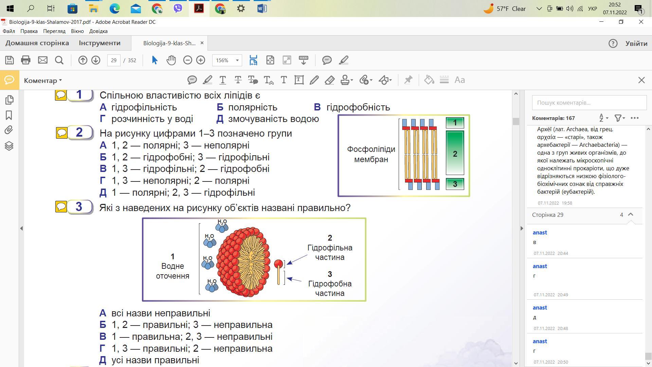Click the Print icon in toolbar
This screenshot has width=652, height=367.
point(26,60)
